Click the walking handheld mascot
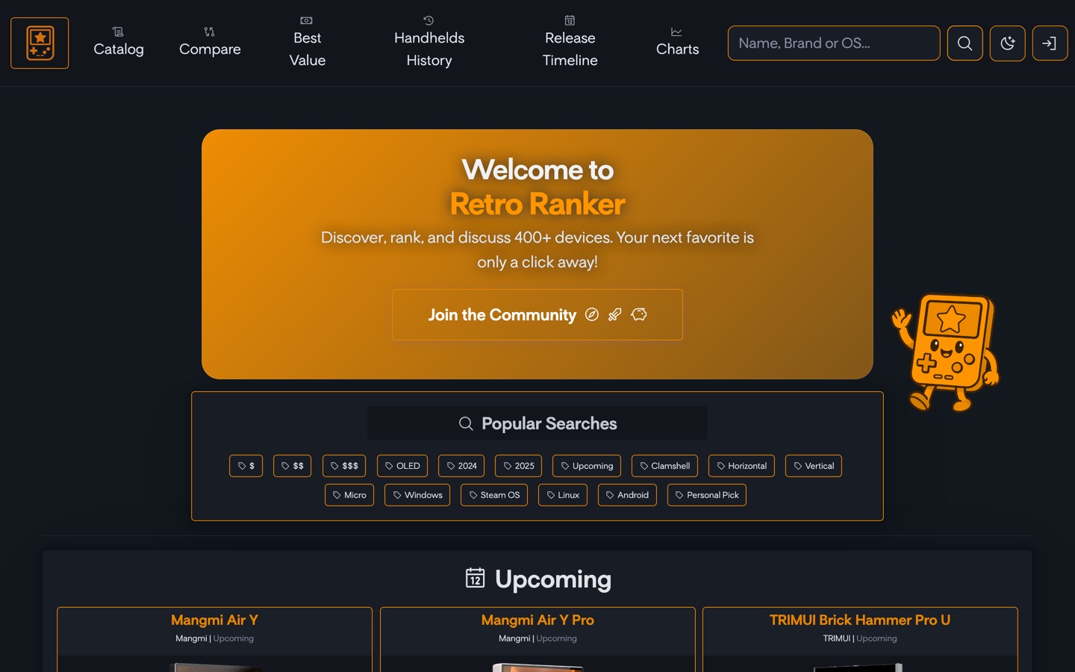The height and width of the screenshot is (672, 1075). tap(946, 352)
